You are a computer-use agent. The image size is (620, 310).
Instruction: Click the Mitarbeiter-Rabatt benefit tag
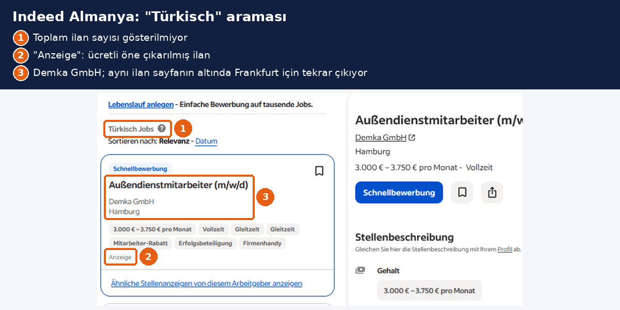tap(139, 243)
